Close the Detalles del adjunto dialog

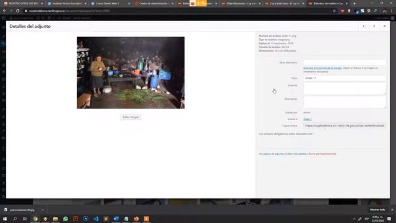click(384, 26)
